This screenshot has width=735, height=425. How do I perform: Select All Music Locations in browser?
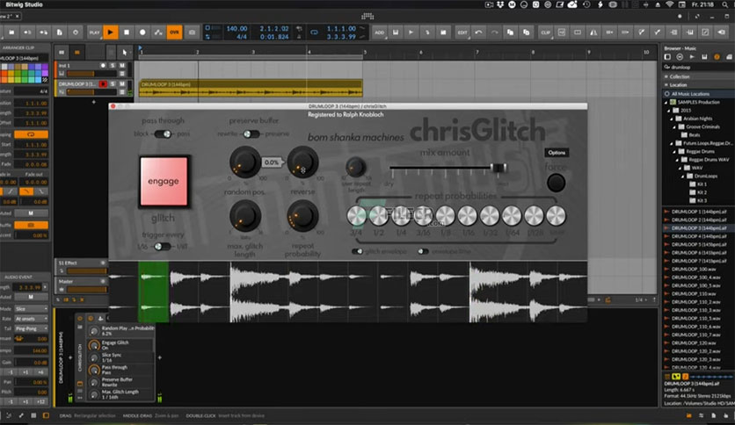click(x=697, y=94)
